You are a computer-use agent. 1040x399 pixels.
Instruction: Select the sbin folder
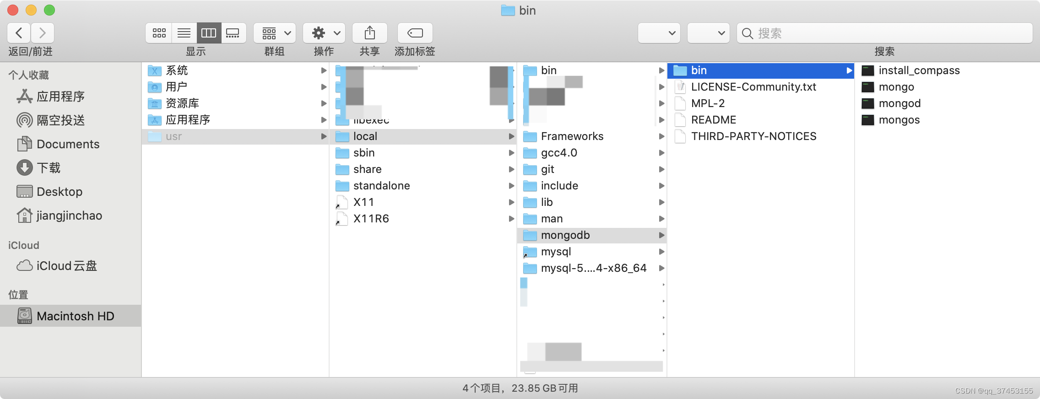(423, 153)
